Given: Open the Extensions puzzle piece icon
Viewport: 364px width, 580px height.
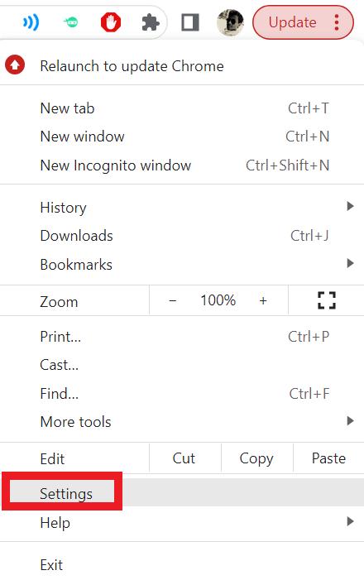Looking at the screenshot, I should click(151, 22).
